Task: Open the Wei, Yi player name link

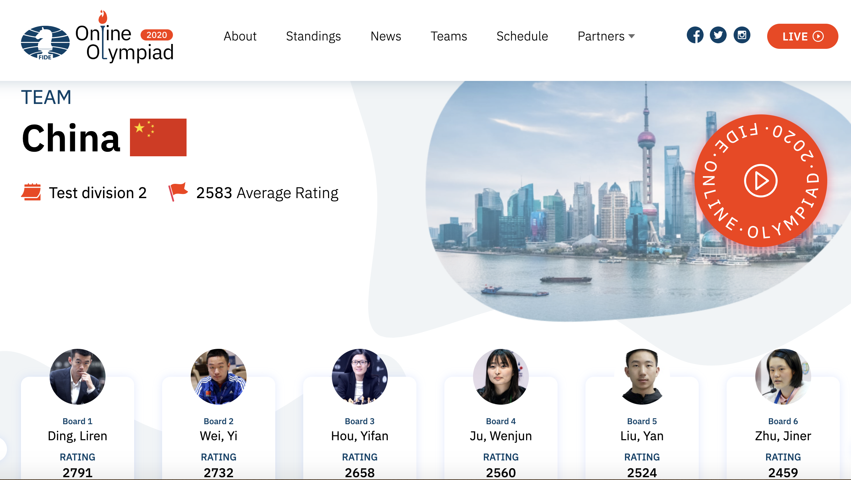Action: [x=219, y=436]
